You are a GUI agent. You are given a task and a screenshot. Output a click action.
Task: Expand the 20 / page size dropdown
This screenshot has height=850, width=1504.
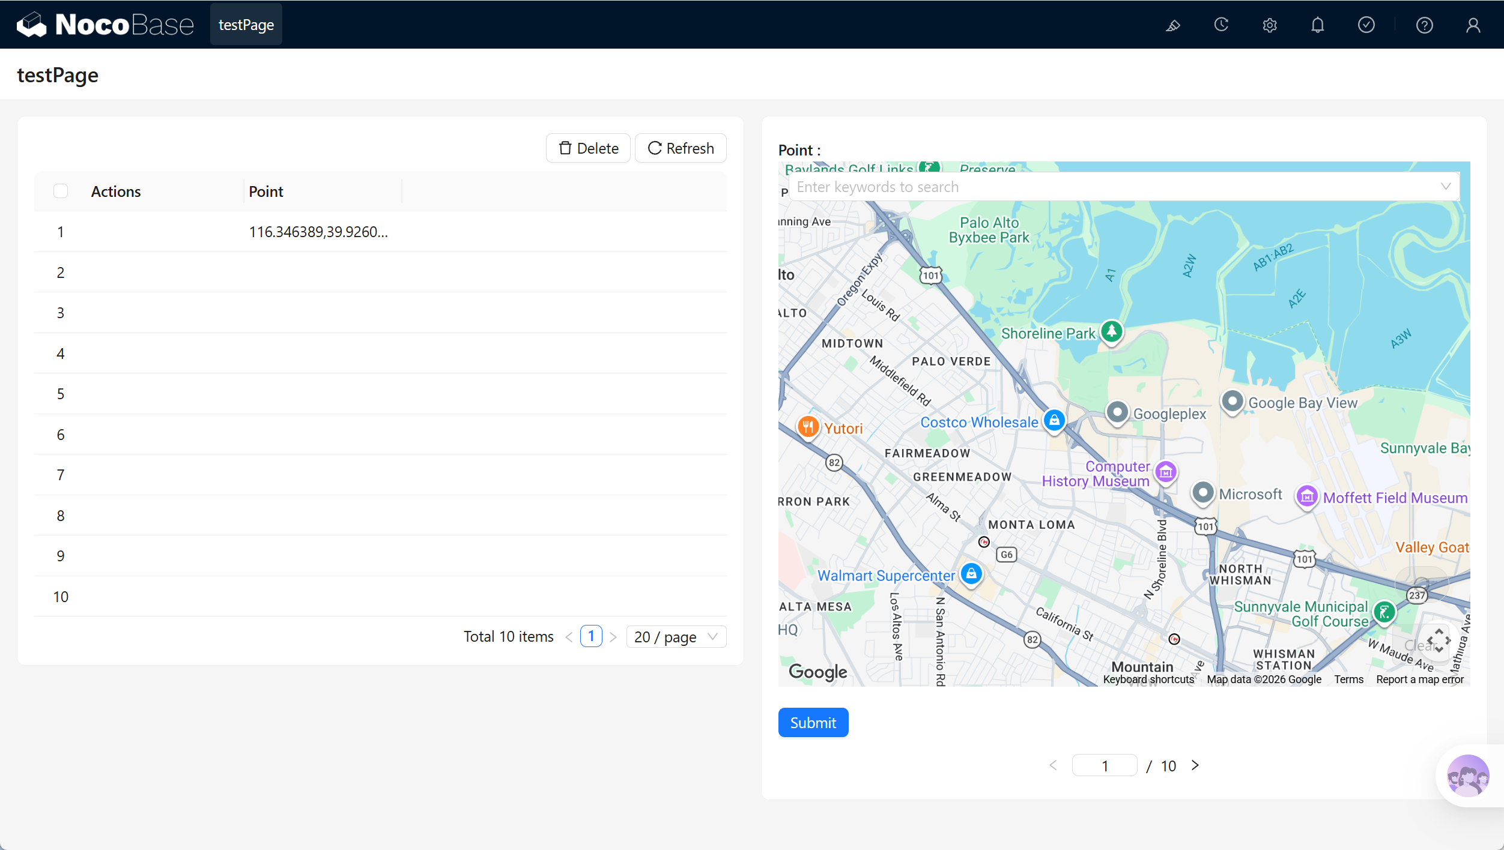pos(676,636)
